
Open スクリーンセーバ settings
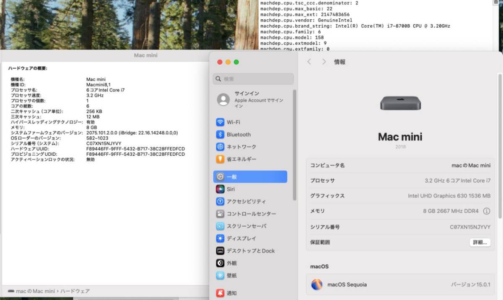248,226
